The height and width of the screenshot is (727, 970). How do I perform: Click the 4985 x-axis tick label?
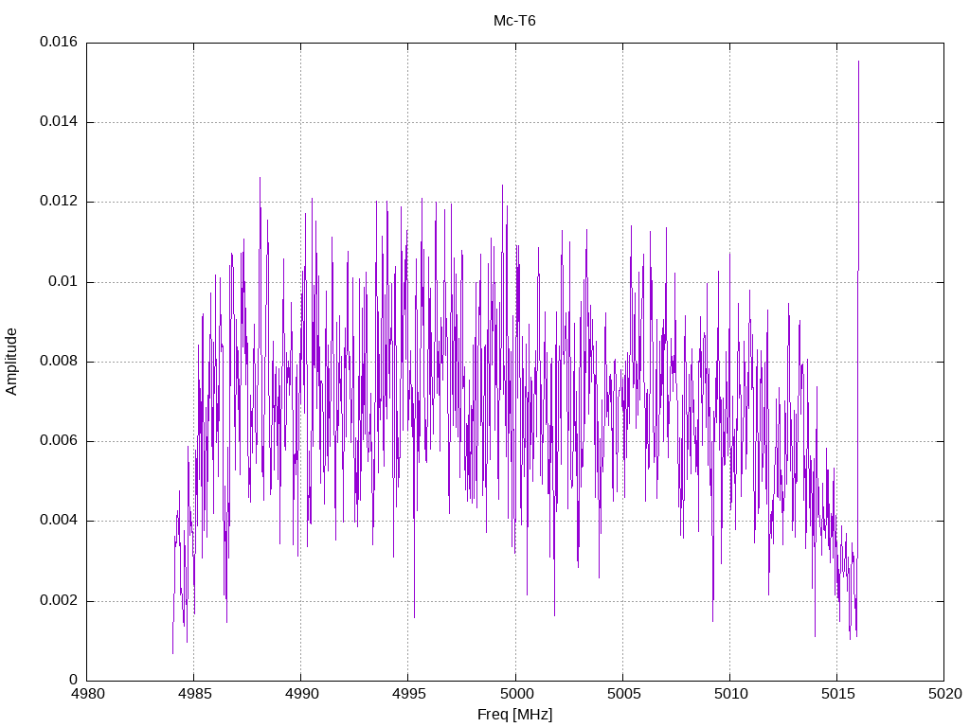tap(194, 694)
